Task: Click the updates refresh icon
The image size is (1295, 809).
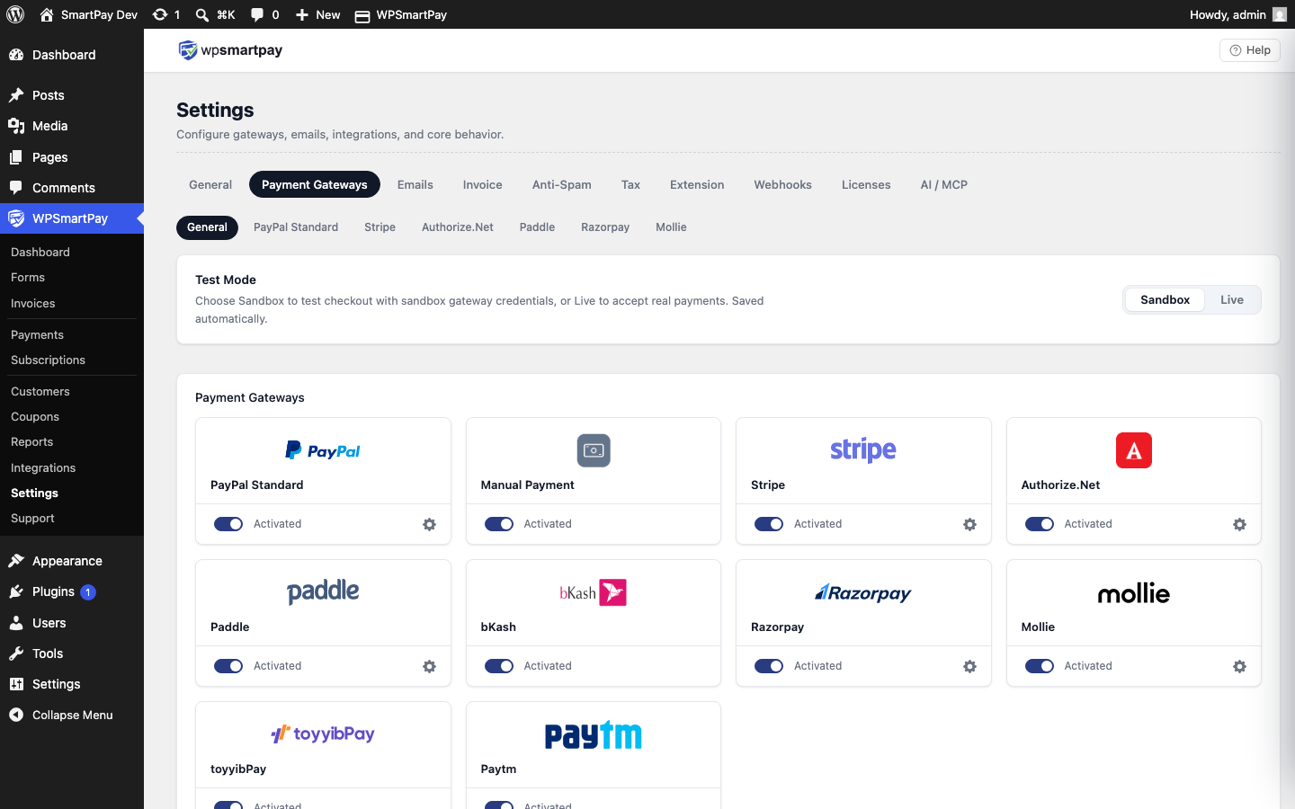Action: 159,14
